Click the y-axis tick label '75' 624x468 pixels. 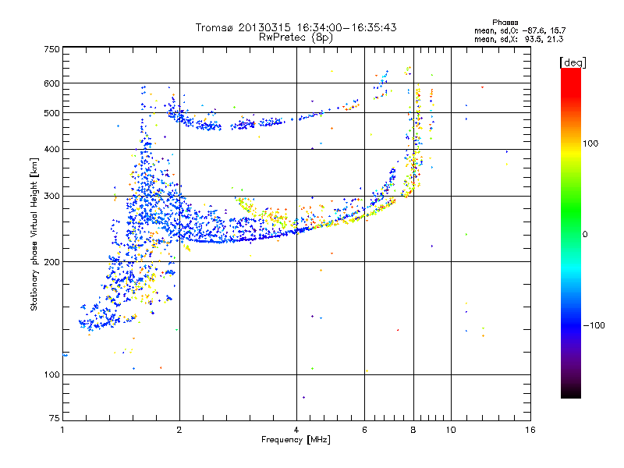click(55, 418)
